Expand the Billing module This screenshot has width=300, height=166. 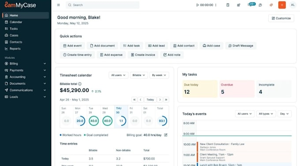coord(26,64)
